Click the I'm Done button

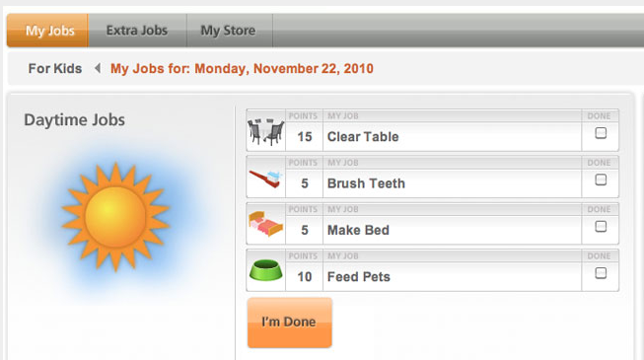point(290,323)
